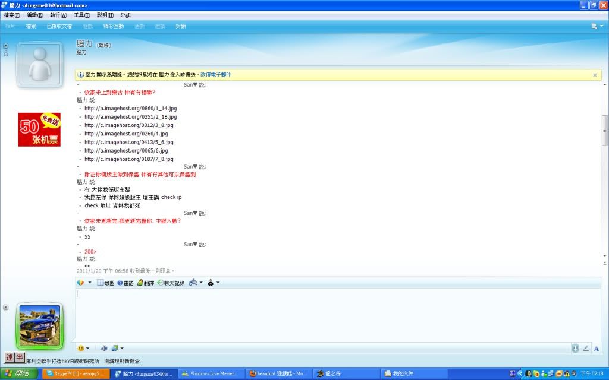Open the 開始 Start menu
The image size is (609, 380).
point(18,374)
